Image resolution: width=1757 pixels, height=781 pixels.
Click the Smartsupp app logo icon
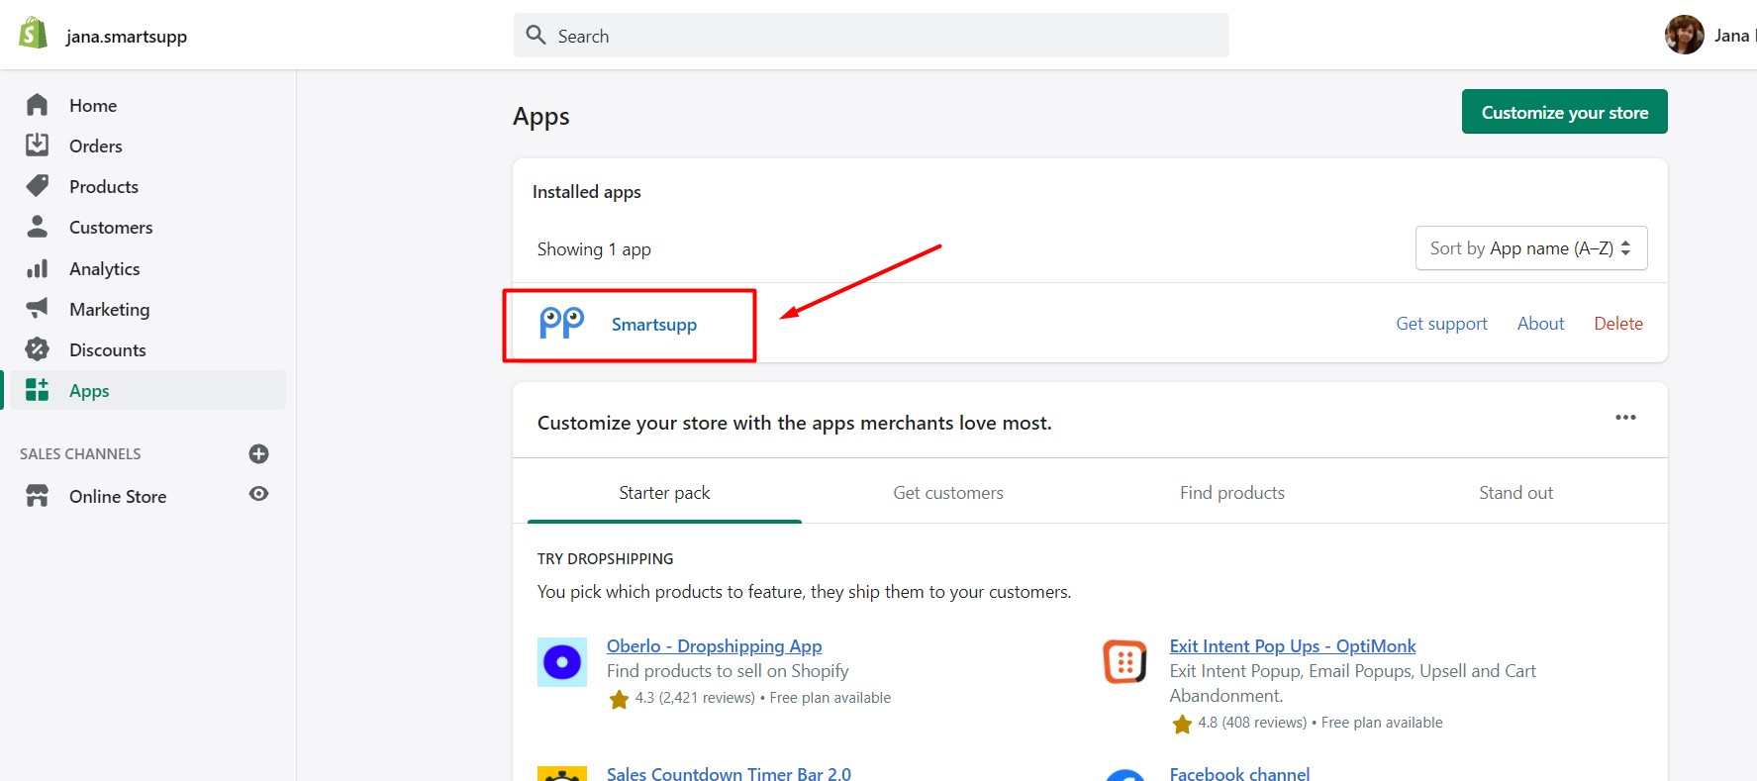coord(561,323)
